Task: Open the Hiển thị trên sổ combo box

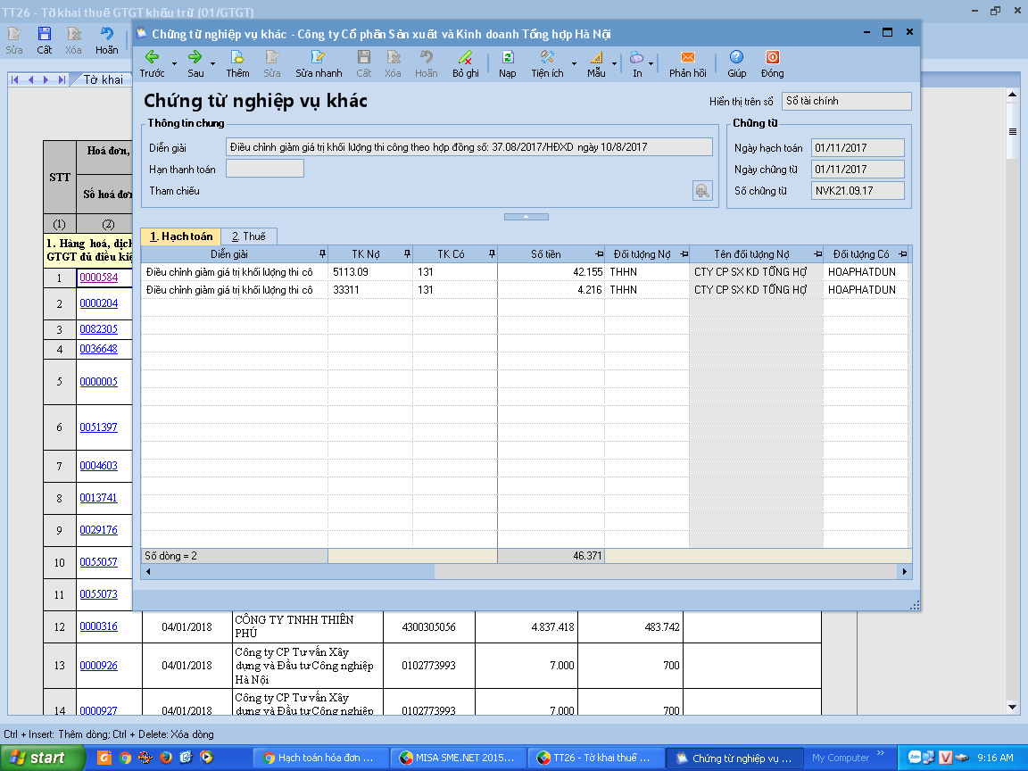Action: (x=846, y=101)
